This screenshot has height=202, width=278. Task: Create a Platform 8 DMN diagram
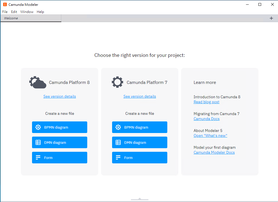tap(60, 142)
